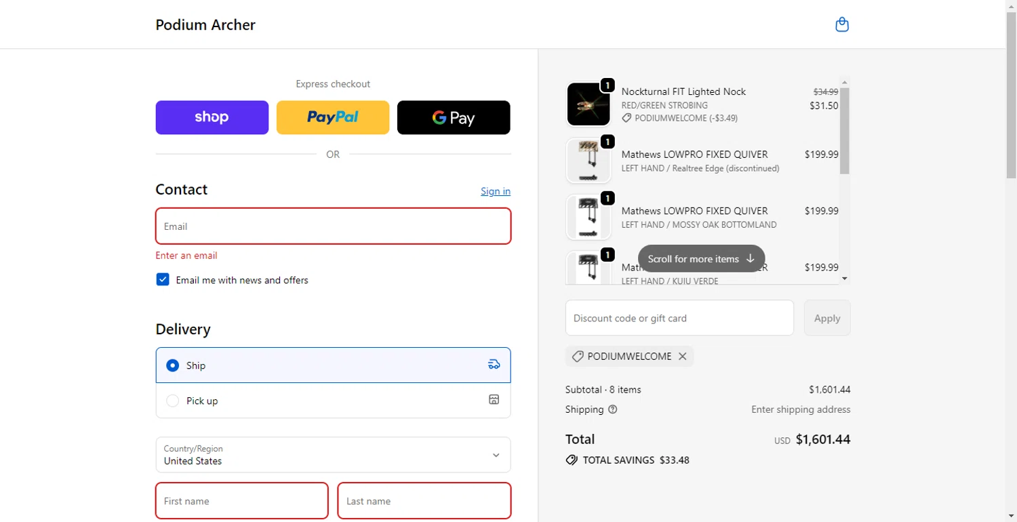Click the USD $1,601.44 total amount
1017x522 pixels.
pos(812,439)
